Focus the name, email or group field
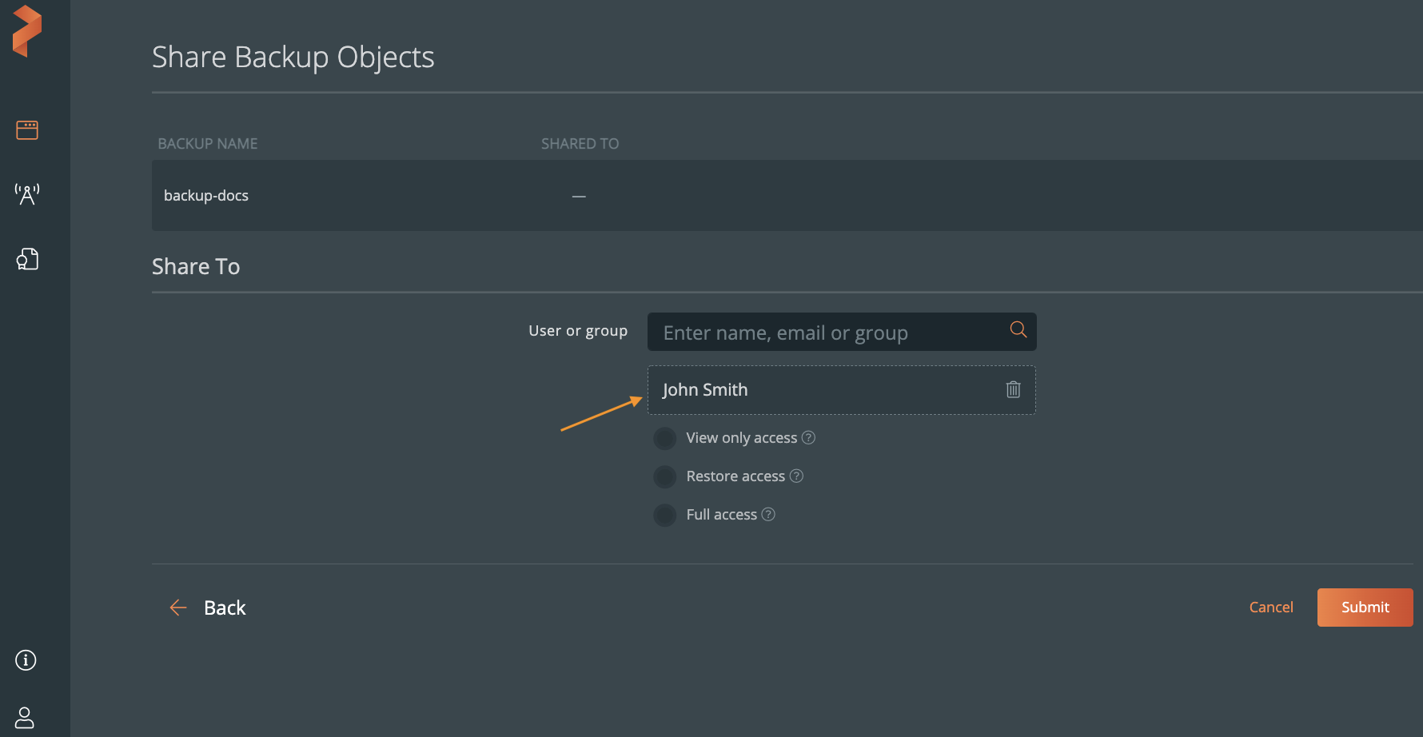 827,333
